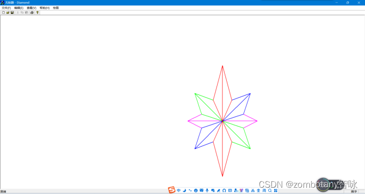The width and height of the screenshot is (365, 194).
Task: Click the shirt skin icon in IME bar
Action: click(241, 191)
